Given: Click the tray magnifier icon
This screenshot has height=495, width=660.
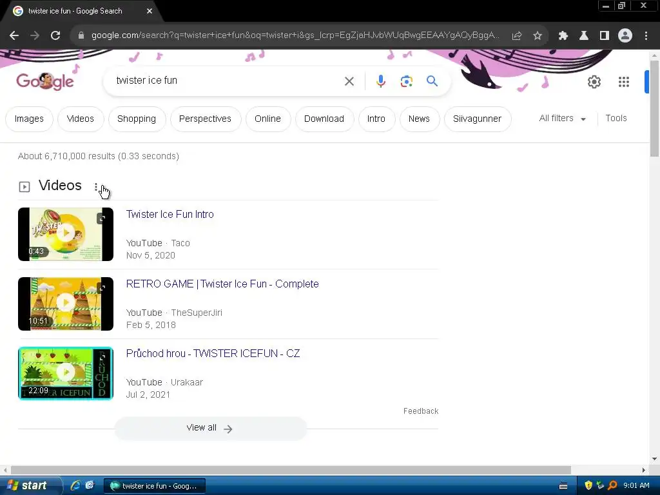Looking at the screenshot, I should [x=612, y=486].
